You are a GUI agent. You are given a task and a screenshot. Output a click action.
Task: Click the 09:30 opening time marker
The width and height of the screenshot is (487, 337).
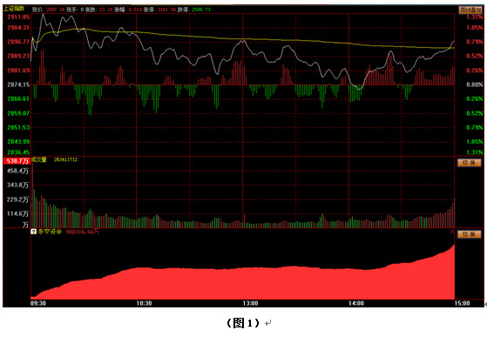[x=38, y=303]
